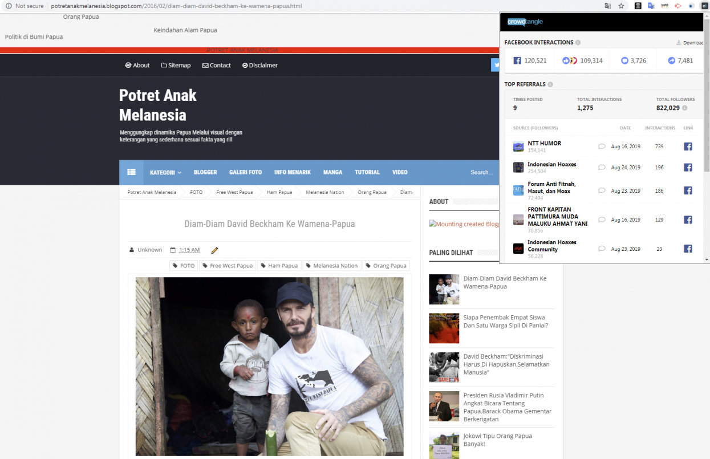
Task: Expand the KATEGORI dropdown menu
Action: click(x=165, y=172)
